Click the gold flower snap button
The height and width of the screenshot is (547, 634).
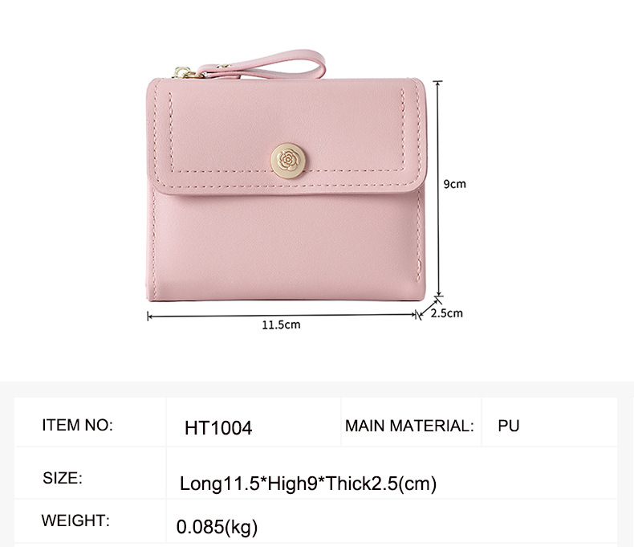pyautogui.click(x=287, y=160)
